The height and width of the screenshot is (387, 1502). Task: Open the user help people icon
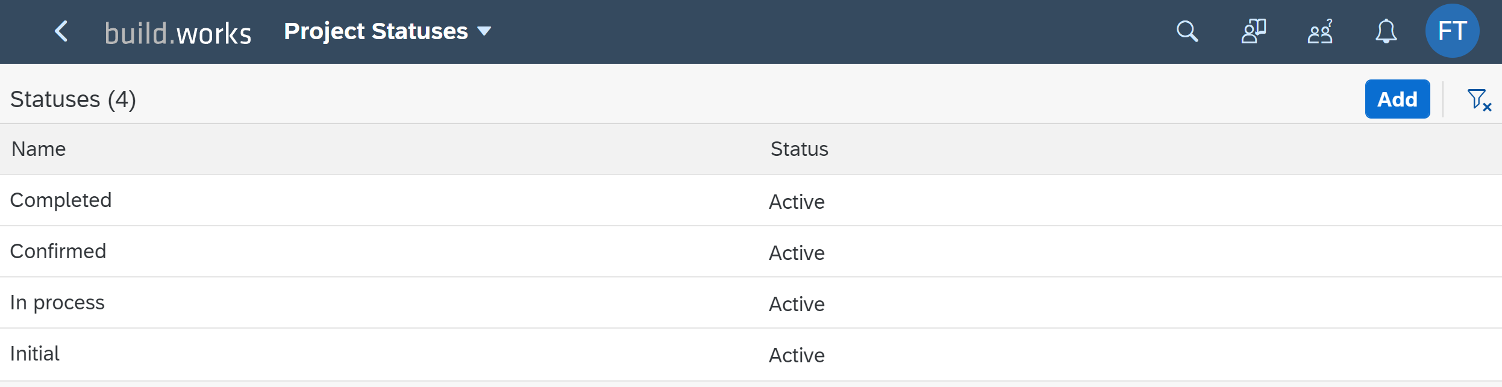(x=1320, y=31)
